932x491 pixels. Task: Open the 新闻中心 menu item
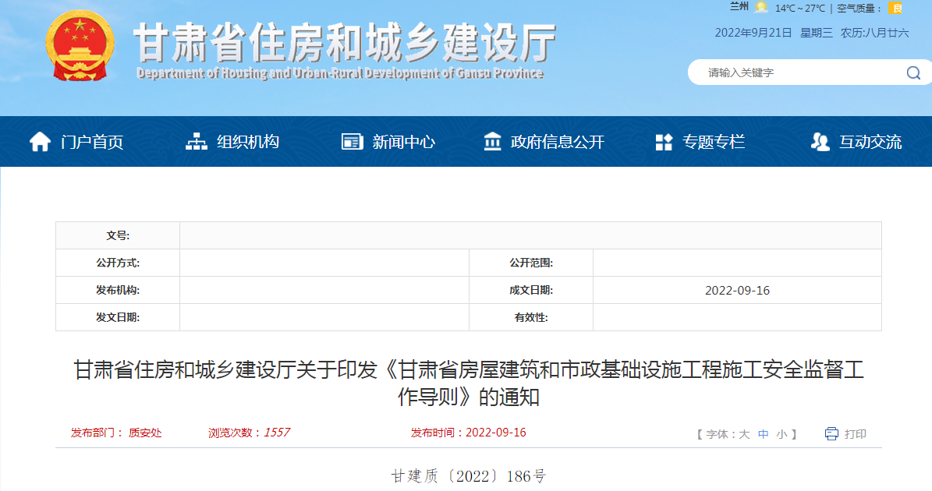click(403, 142)
